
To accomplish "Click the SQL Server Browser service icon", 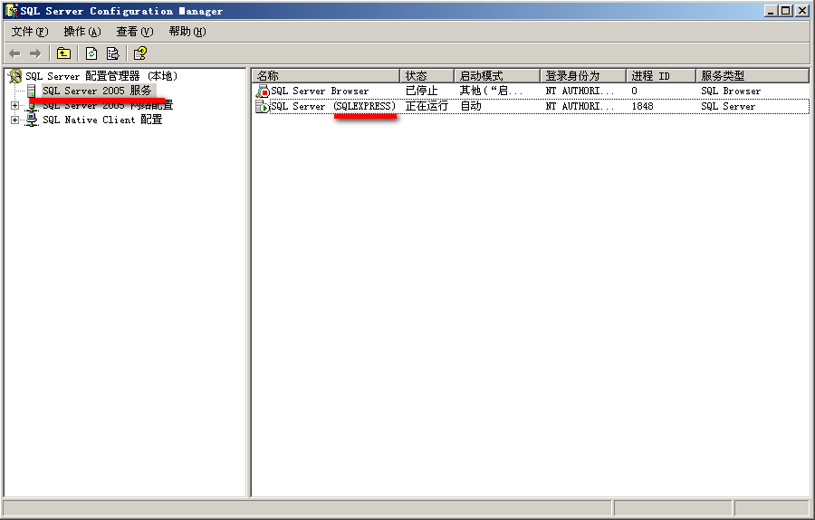I will 263,91.
